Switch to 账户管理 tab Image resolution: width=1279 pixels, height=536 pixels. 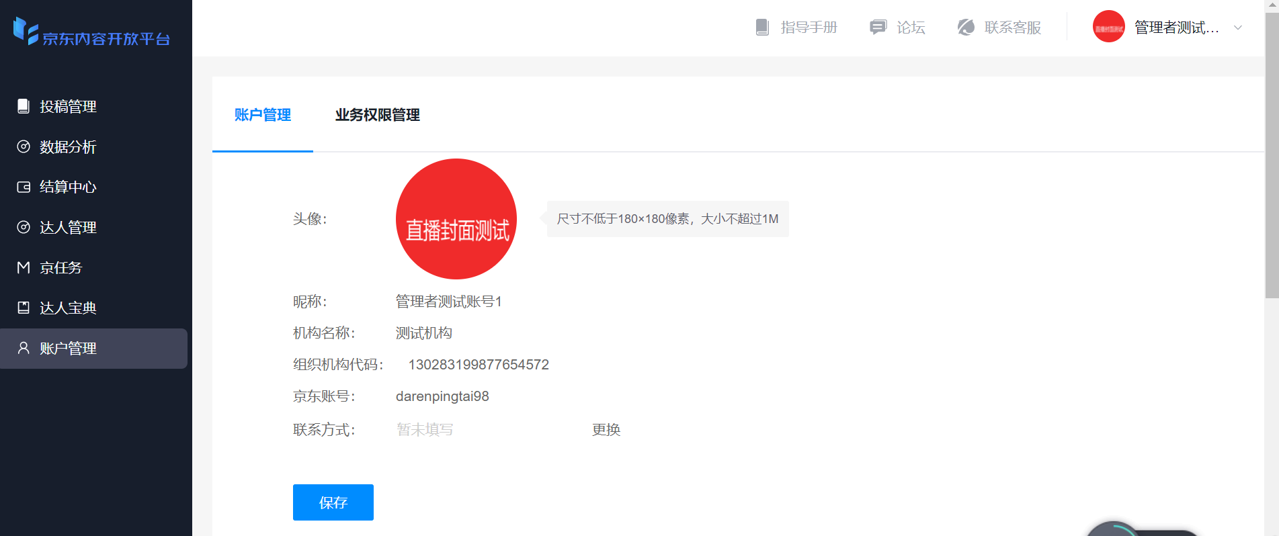pos(263,115)
